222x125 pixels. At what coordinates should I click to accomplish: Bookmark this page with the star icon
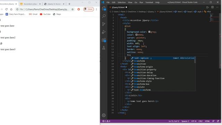(x=72, y=9)
